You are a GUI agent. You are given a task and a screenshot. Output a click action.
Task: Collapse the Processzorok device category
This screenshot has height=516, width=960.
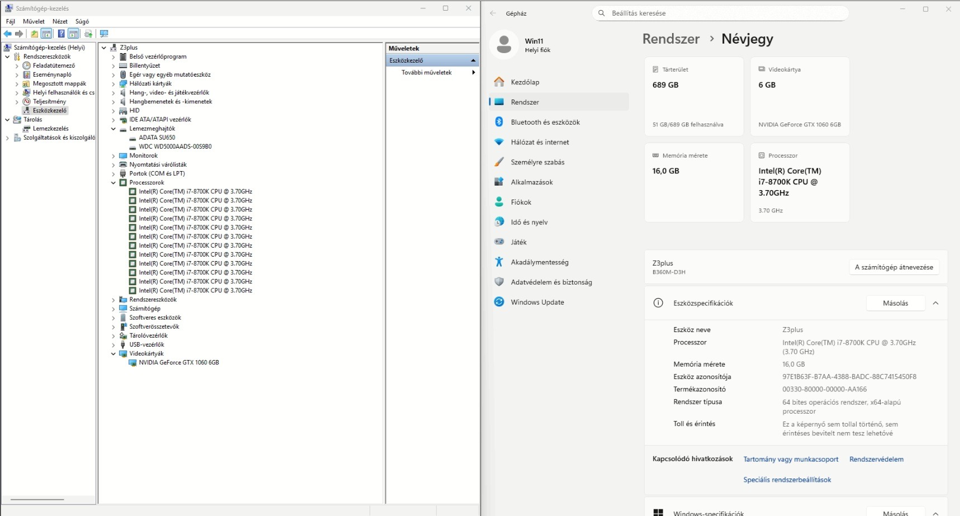click(114, 183)
